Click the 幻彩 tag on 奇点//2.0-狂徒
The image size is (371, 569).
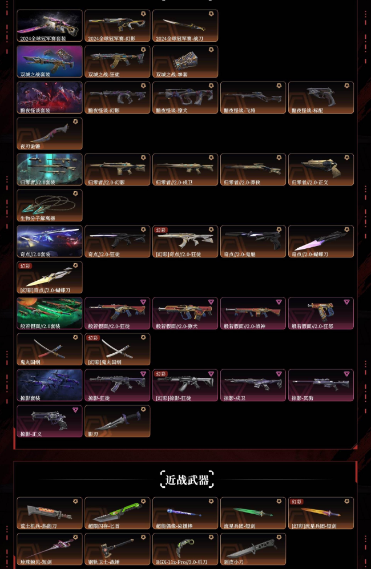pyautogui.click(x=161, y=230)
